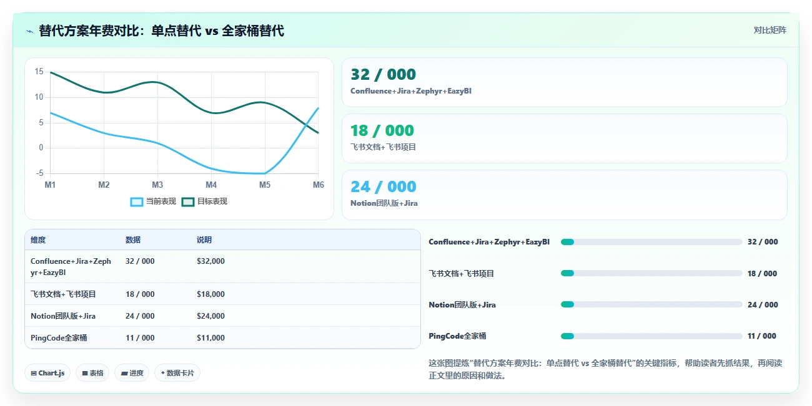
Task: Click the M6 axis label on chart
Action: tap(319, 185)
